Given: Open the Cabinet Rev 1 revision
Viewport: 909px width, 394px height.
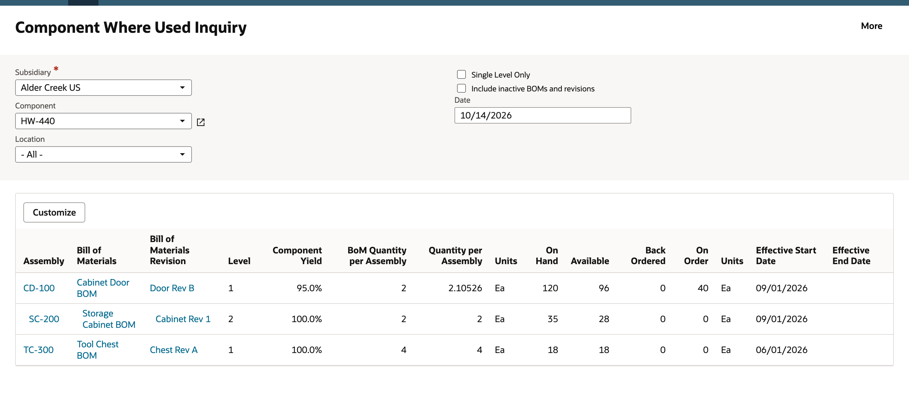Looking at the screenshot, I should [183, 319].
